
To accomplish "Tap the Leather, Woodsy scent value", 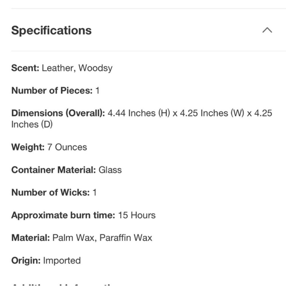I will click(77, 68).
